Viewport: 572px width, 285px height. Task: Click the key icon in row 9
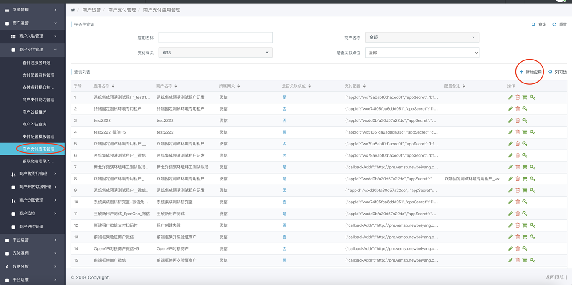point(532,190)
